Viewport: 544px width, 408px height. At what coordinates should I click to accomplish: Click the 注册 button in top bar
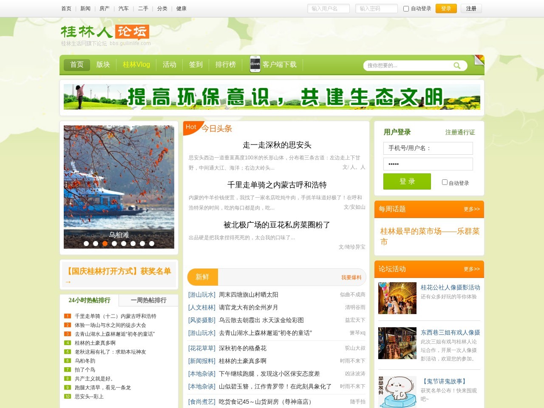(471, 8)
